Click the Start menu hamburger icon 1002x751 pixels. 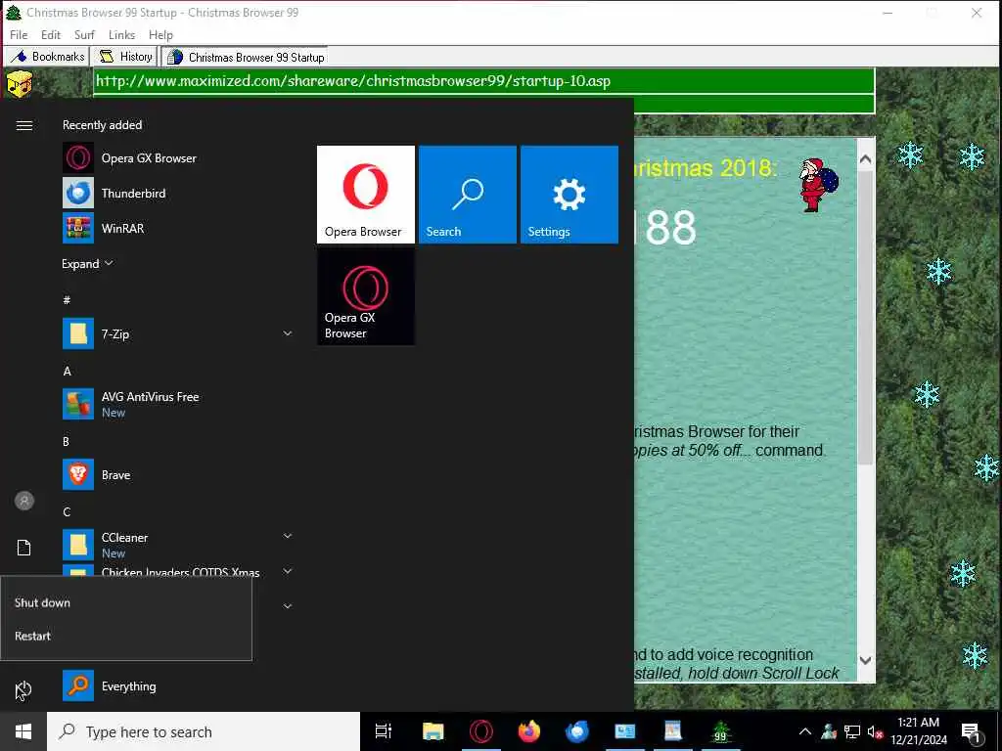click(24, 125)
